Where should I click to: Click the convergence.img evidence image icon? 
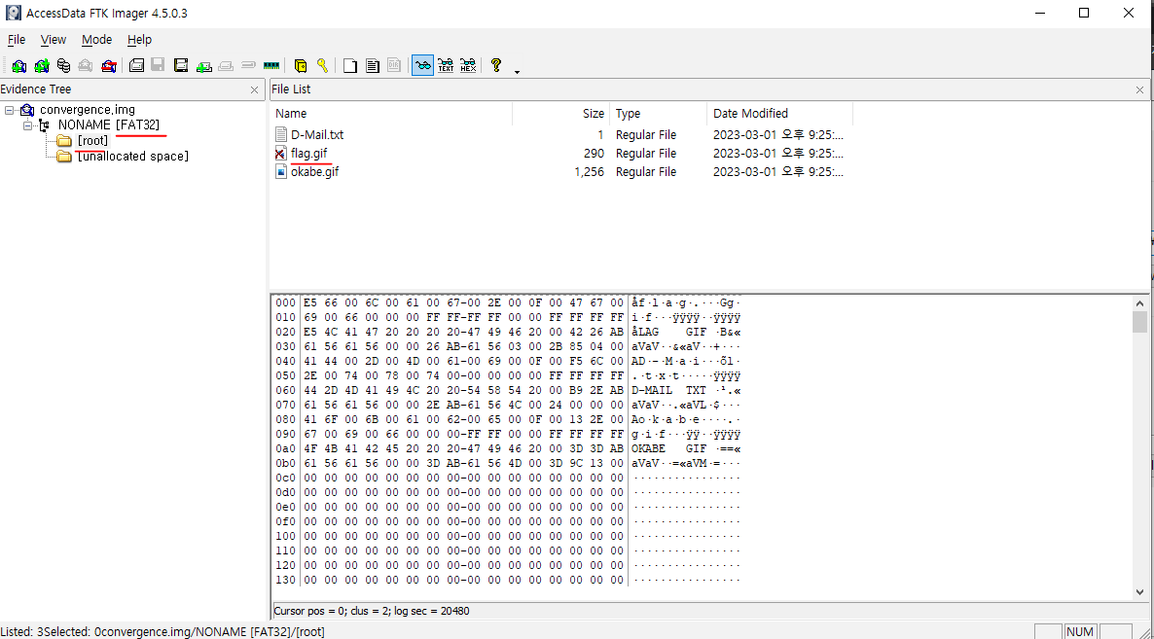coord(27,110)
